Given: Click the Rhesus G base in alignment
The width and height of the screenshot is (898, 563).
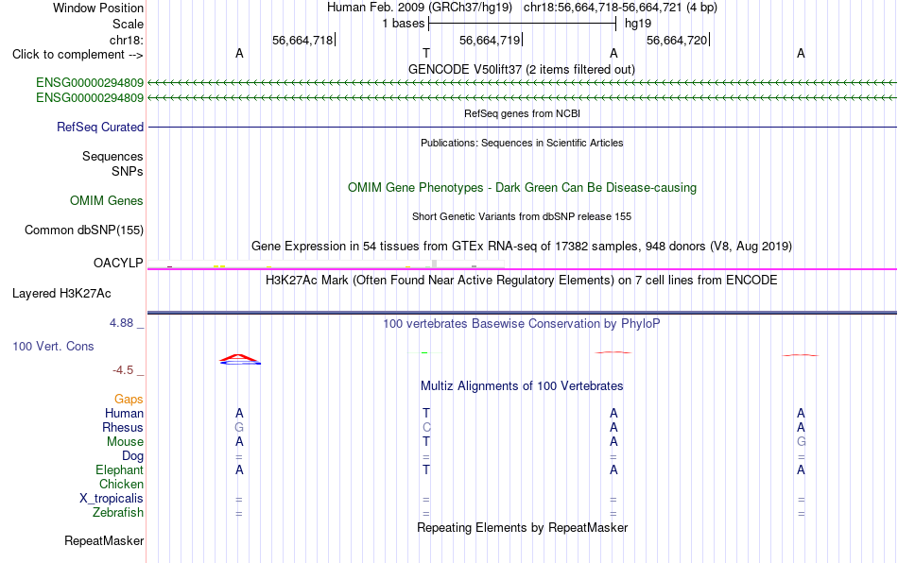Looking at the screenshot, I should 239,427.
